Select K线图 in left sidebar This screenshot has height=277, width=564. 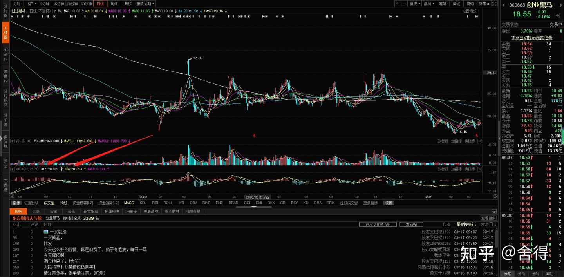[5, 33]
